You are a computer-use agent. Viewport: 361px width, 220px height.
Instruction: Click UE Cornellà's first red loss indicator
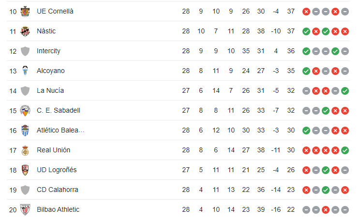306,12
